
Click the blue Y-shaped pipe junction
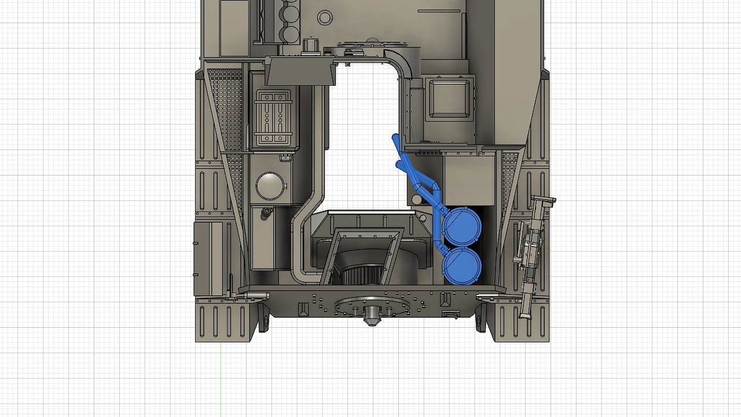point(429,187)
